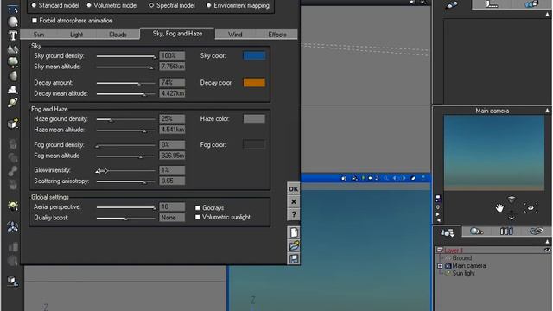Select the Sky, Fog and Haze tab

[x=177, y=34]
